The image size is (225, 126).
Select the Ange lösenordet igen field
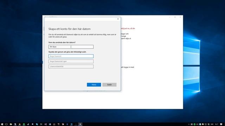pos(71,61)
